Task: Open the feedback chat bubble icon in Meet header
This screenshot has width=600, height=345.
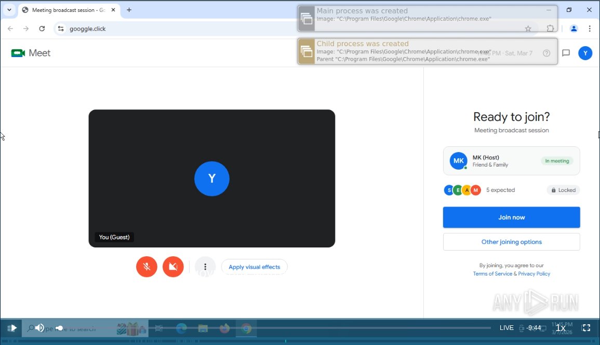Action: (566, 53)
